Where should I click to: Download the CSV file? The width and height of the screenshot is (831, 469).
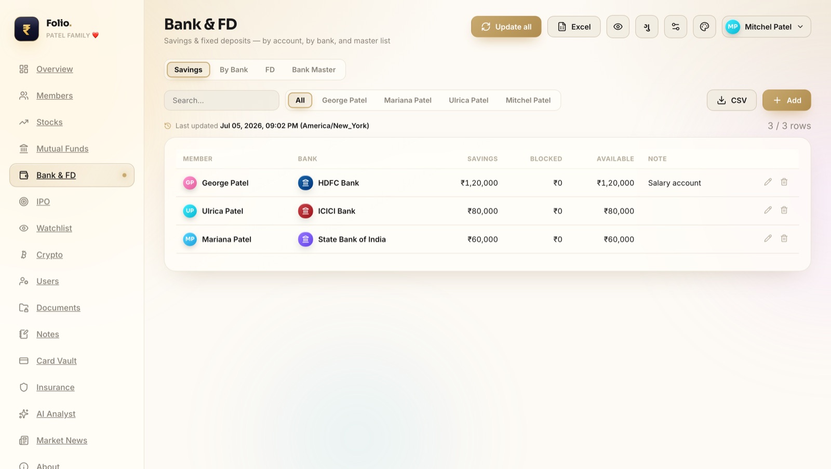732,100
